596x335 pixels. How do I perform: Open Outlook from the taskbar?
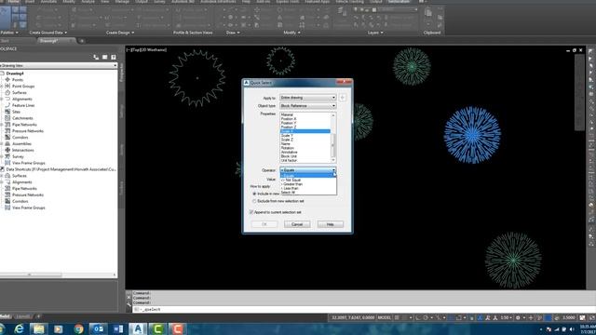[x=98, y=328]
